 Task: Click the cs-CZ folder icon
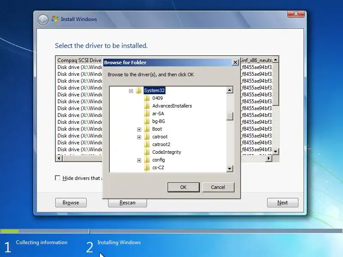(147, 167)
